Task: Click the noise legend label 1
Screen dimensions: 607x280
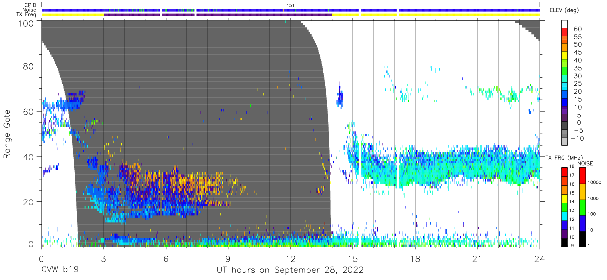Action: pos(588,245)
